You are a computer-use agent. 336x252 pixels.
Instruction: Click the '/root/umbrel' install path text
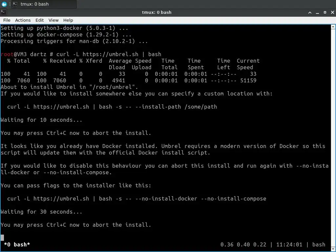point(112,87)
